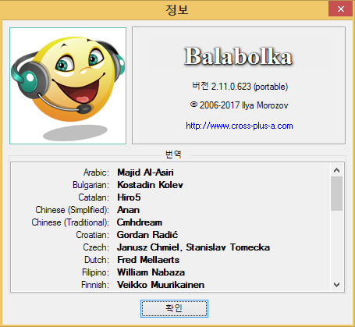Click the Balabolka smiley mascot image

[68, 86]
